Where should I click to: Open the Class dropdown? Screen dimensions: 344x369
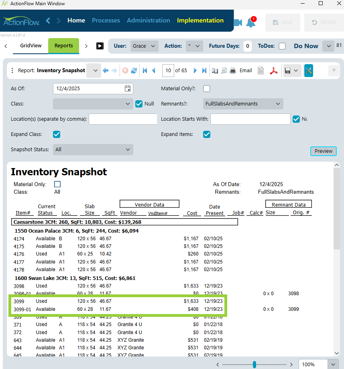coord(93,104)
